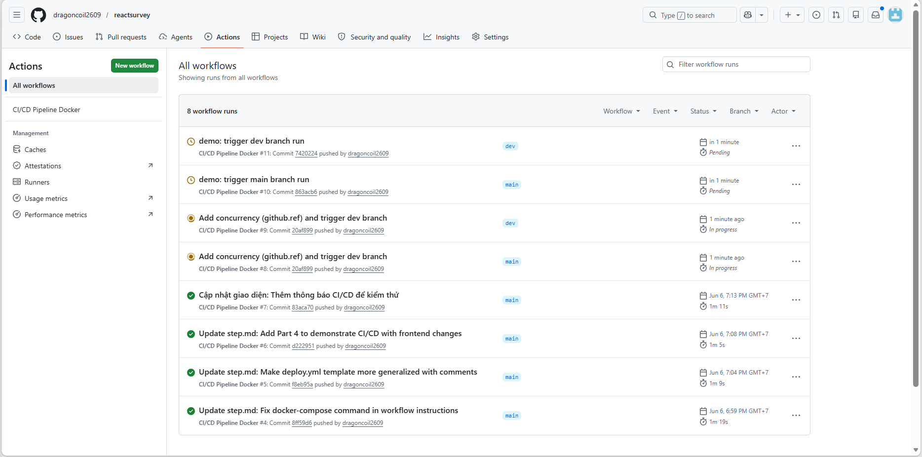This screenshot has width=922, height=457.
Task: Open the Copilot dropdown arrow
Action: 762,15
